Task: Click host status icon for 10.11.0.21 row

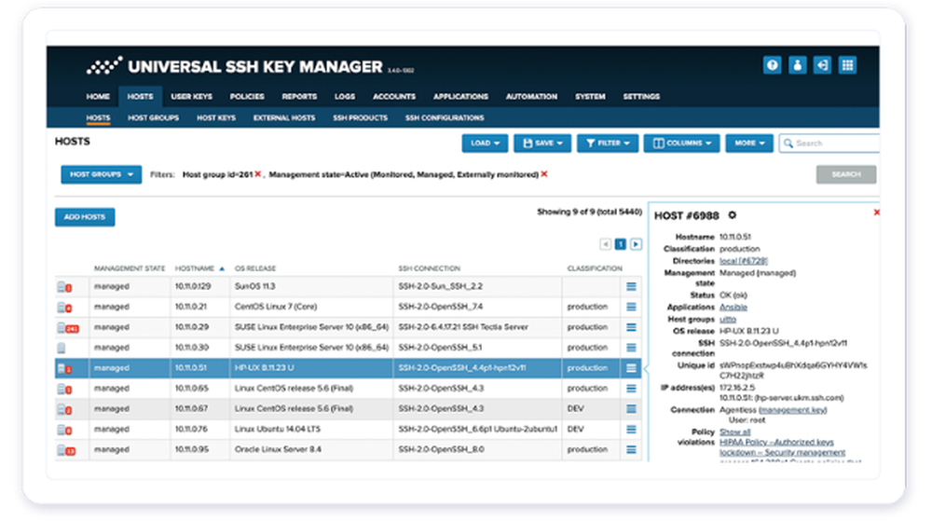Action: tap(64, 308)
